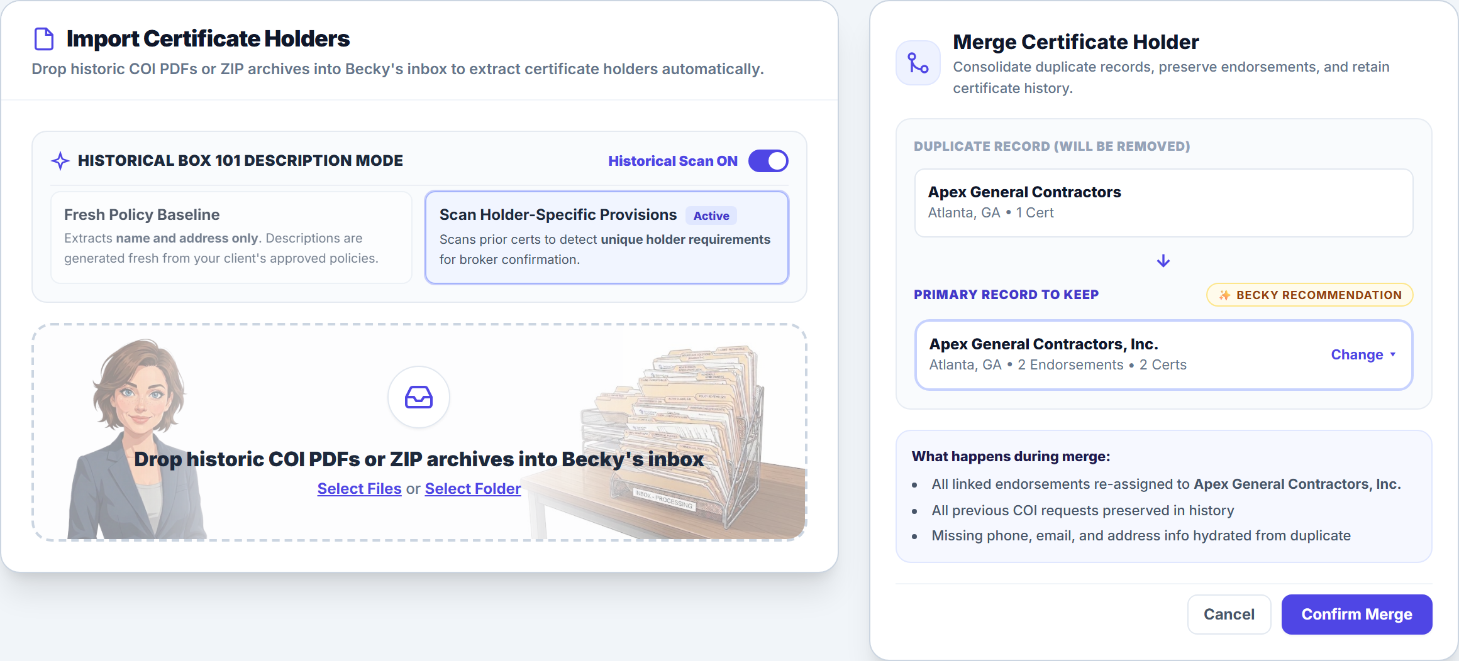The width and height of the screenshot is (1459, 661).
Task: Click Drop historic COI PDFs drop zone heading
Action: click(x=419, y=459)
